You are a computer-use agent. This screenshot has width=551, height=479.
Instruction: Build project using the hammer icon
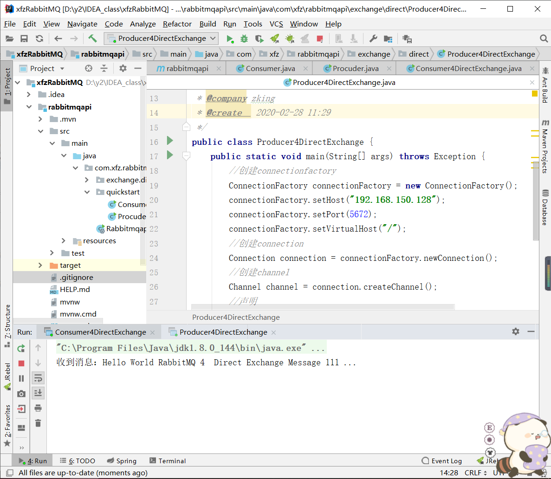[x=92, y=39]
